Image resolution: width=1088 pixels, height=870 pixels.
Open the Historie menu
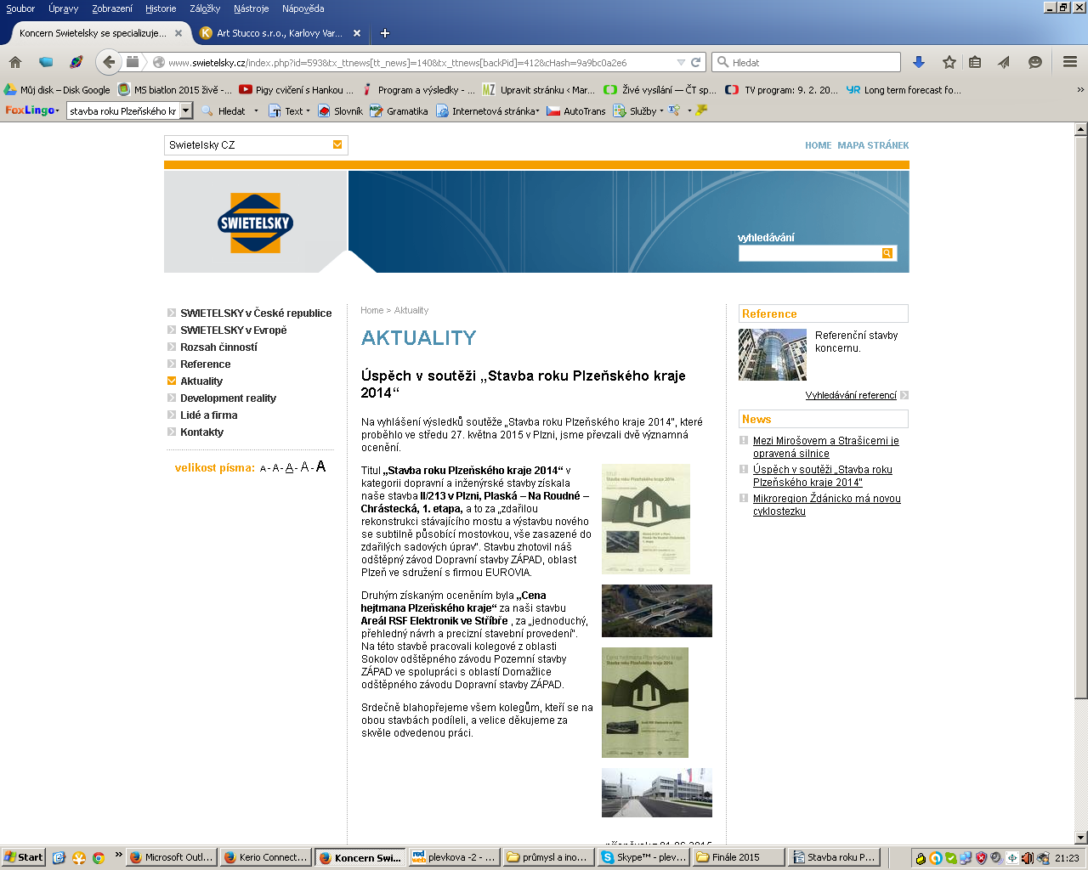coord(161,8)
